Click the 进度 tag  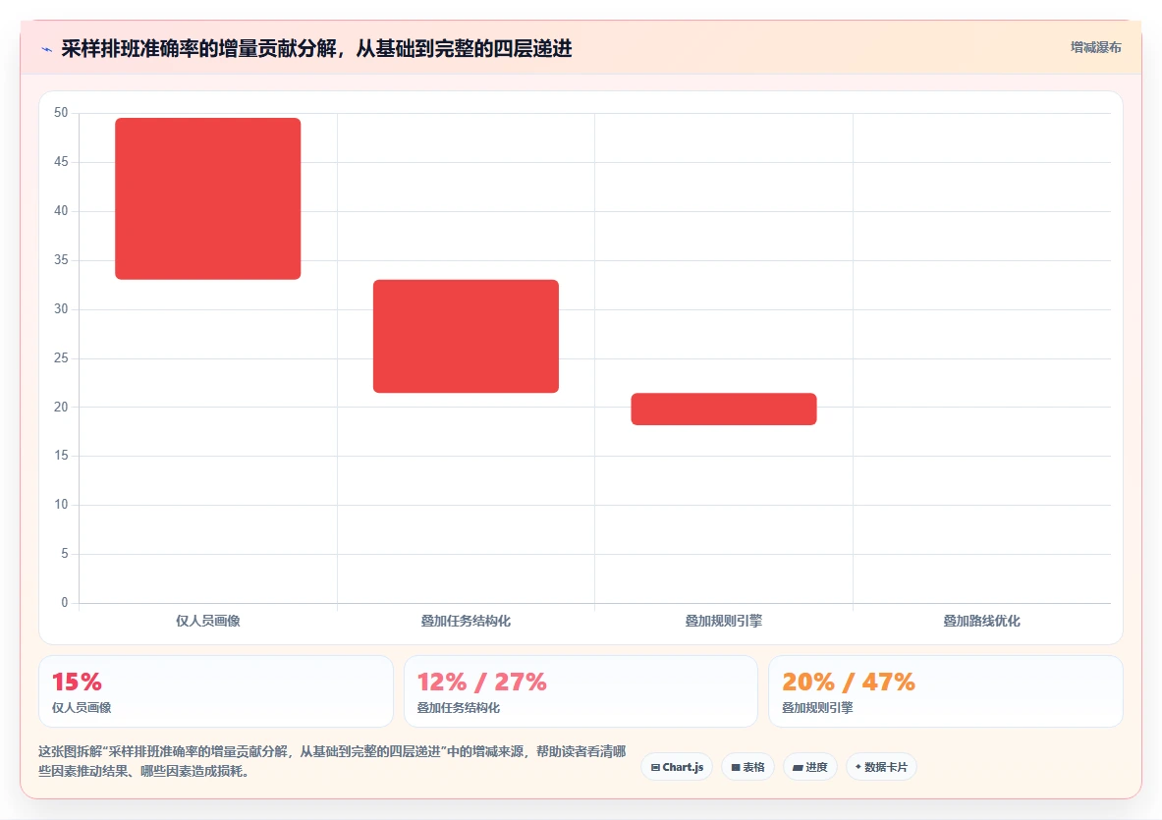click(x=810, y=767)
